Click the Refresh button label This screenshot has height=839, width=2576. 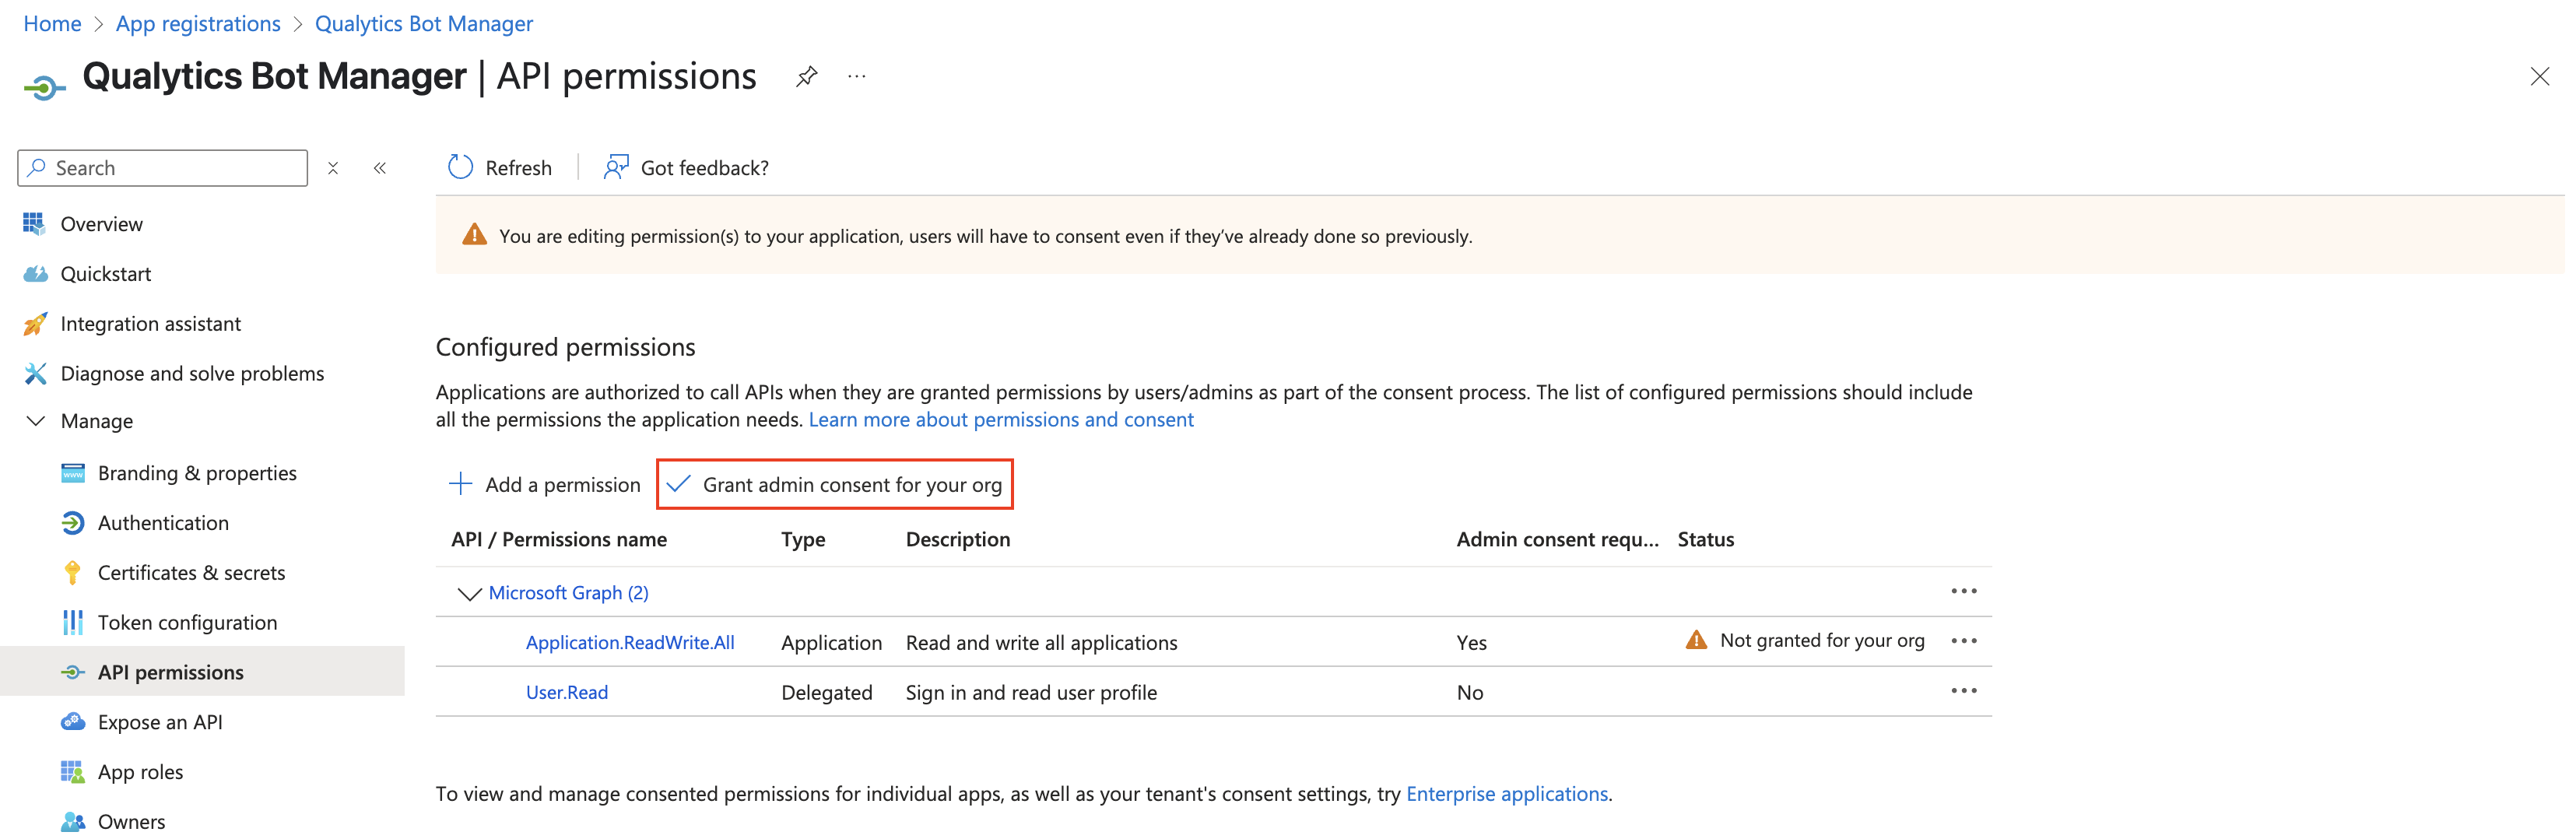tap(518, 168)
